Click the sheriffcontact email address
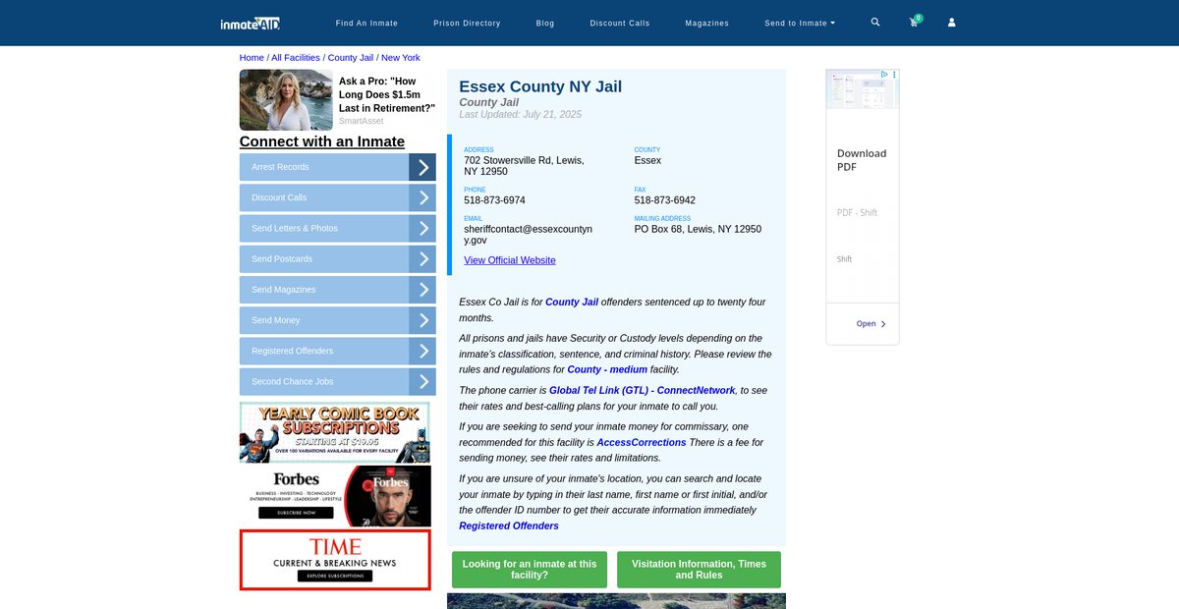Screen dimensions: 1179x609 529,234
